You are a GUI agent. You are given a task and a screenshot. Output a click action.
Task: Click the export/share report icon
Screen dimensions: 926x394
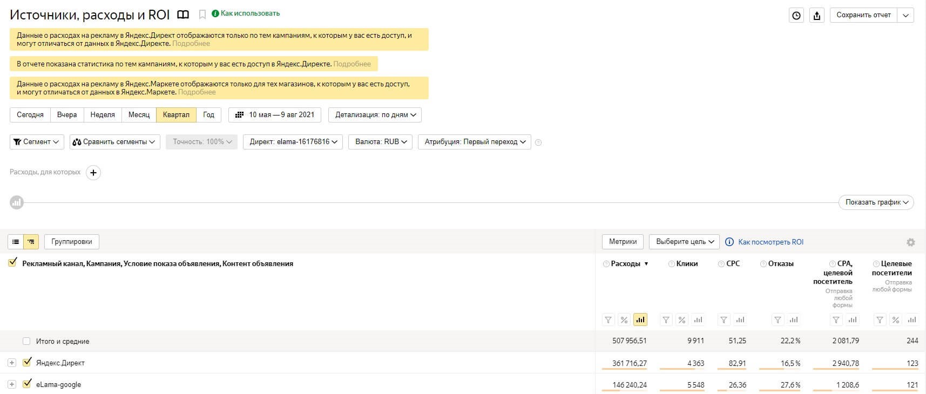[x=817, y=16]
